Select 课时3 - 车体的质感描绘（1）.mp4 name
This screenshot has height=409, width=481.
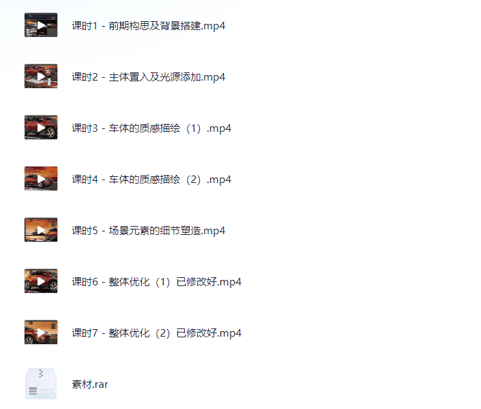pyautogui.click(x=151, y=128)
